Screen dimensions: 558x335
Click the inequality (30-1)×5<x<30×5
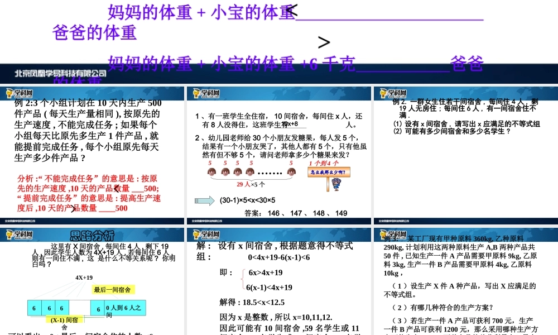[x=247, y=200]
